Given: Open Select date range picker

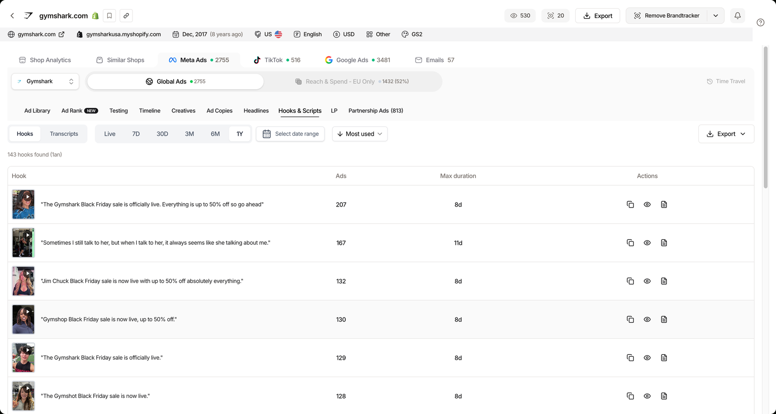Looking at the screenshot, I should 290,134.
